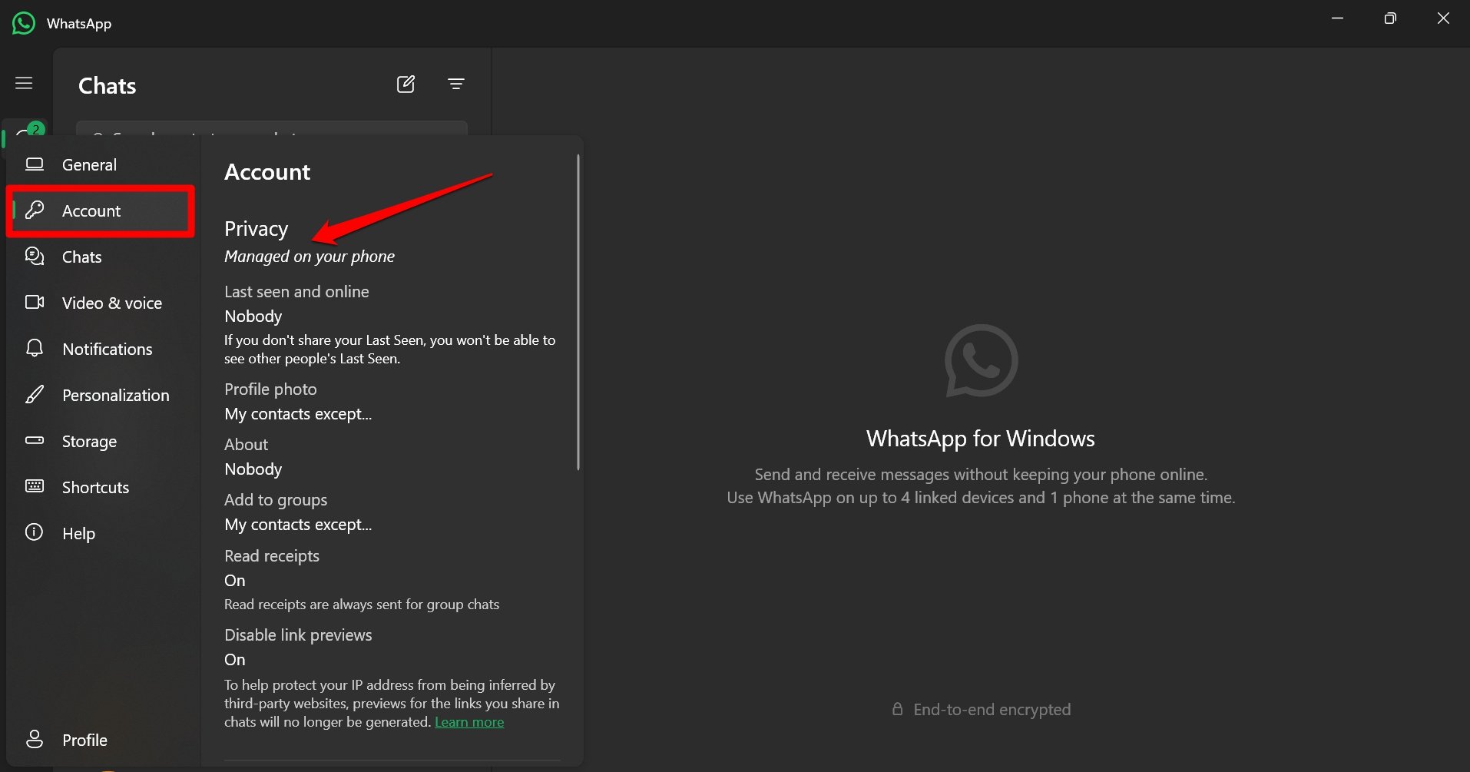The image size is (1470, 772).
Task: Click the Chats list heading
Action: (x=108, y=85)
